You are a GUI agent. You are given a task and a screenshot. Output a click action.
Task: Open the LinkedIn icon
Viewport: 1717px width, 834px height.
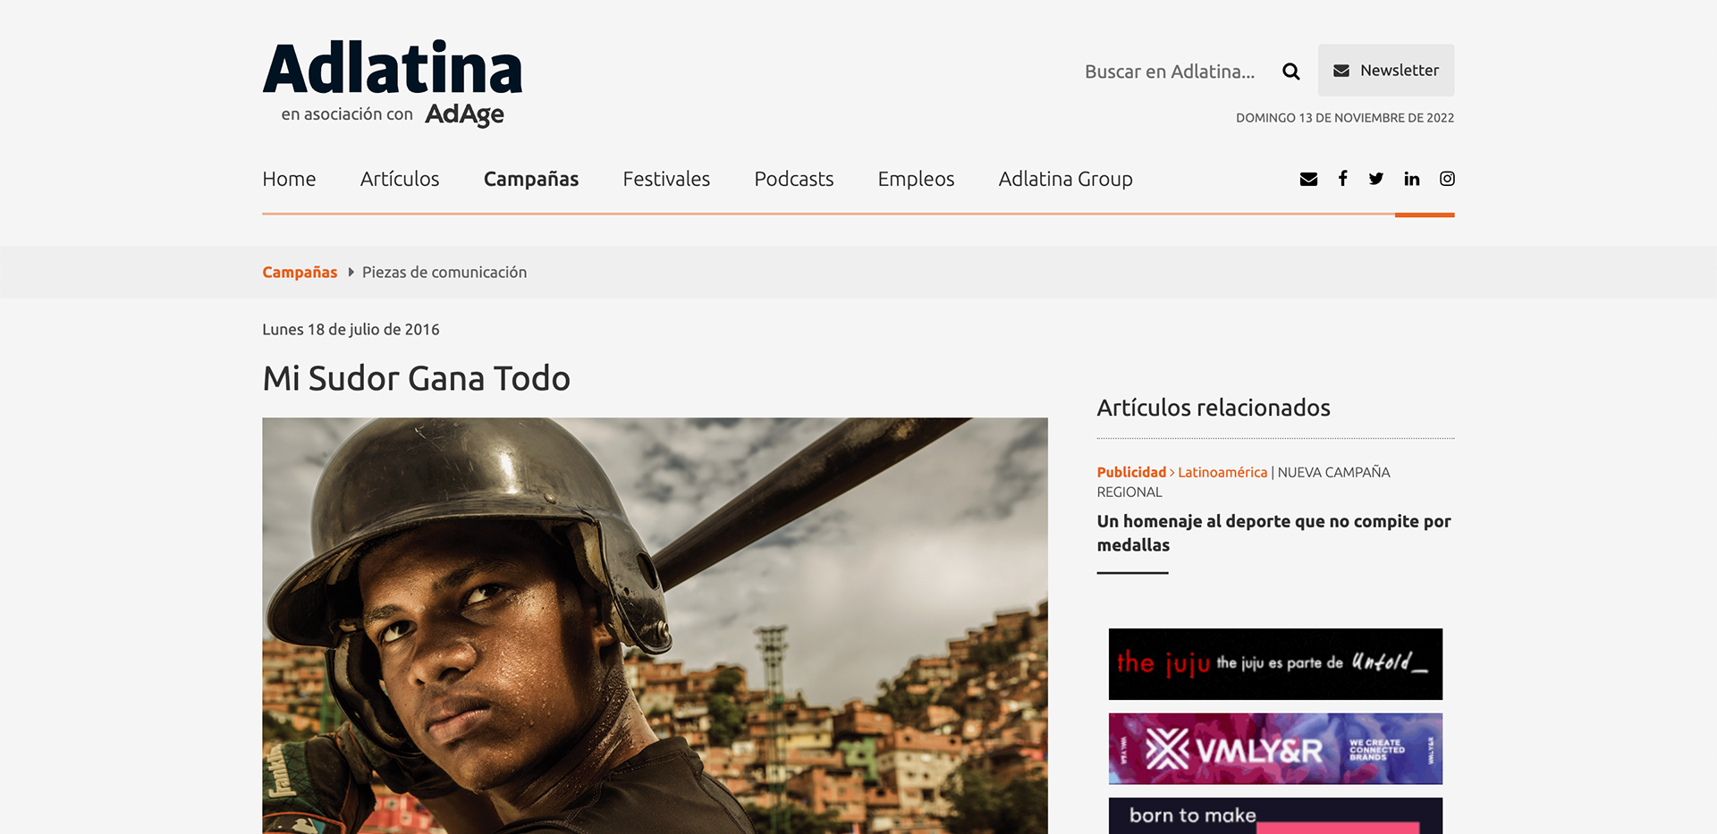coord(1412,179)
